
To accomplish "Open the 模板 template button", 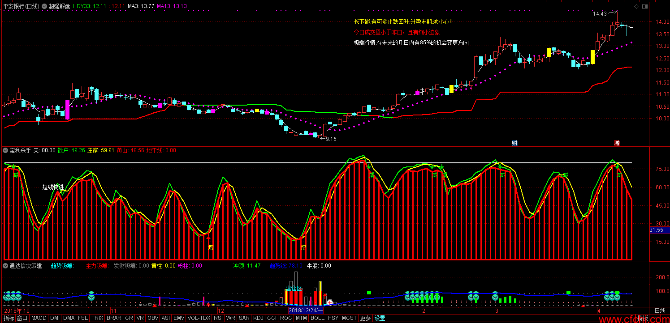I will (643, 319).
